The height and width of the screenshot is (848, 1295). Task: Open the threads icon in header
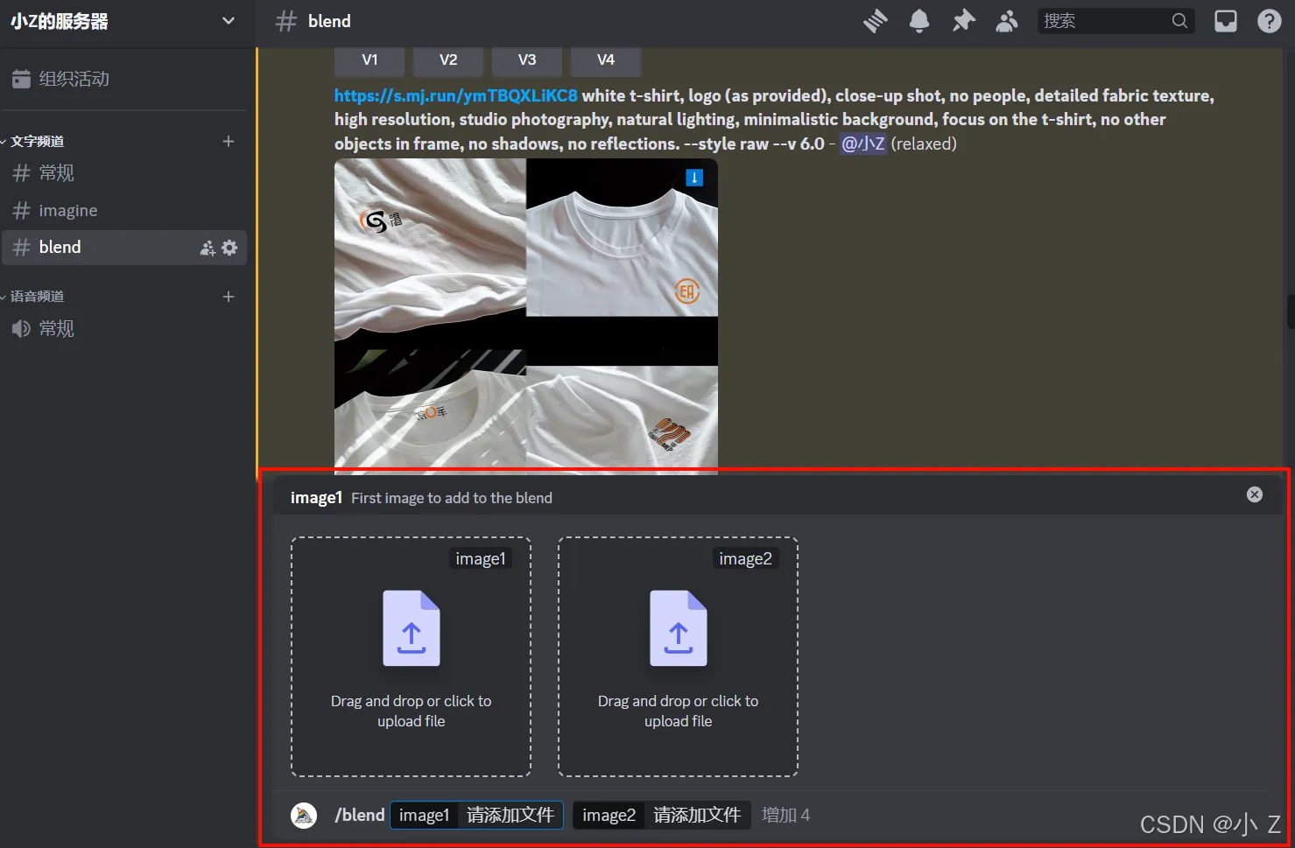coord(875,21)
